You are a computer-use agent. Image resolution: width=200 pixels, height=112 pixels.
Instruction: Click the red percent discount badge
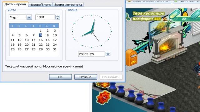click(x=104, y=97)
